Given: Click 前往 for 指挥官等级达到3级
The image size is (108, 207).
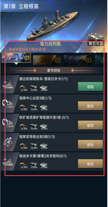Looking at the screenshot, I should [90, 144].
